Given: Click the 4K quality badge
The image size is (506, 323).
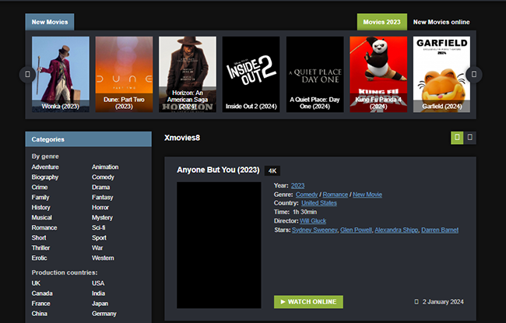Looking at the screenshot, I should [x=272, y=170].
